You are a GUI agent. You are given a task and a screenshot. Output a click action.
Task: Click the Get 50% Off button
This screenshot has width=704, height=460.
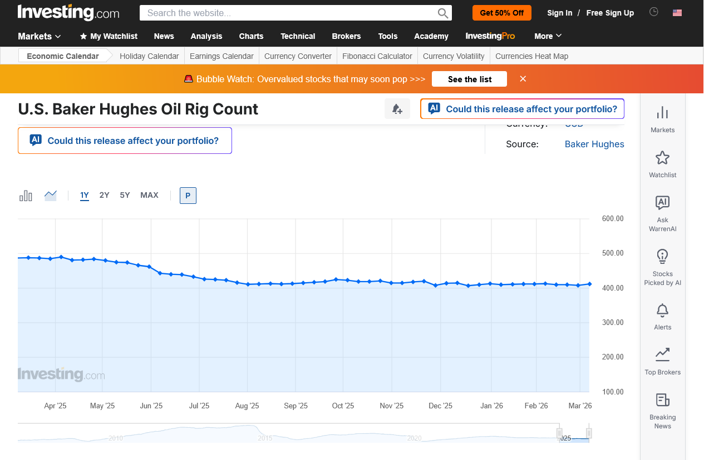[x=501, y=13]
